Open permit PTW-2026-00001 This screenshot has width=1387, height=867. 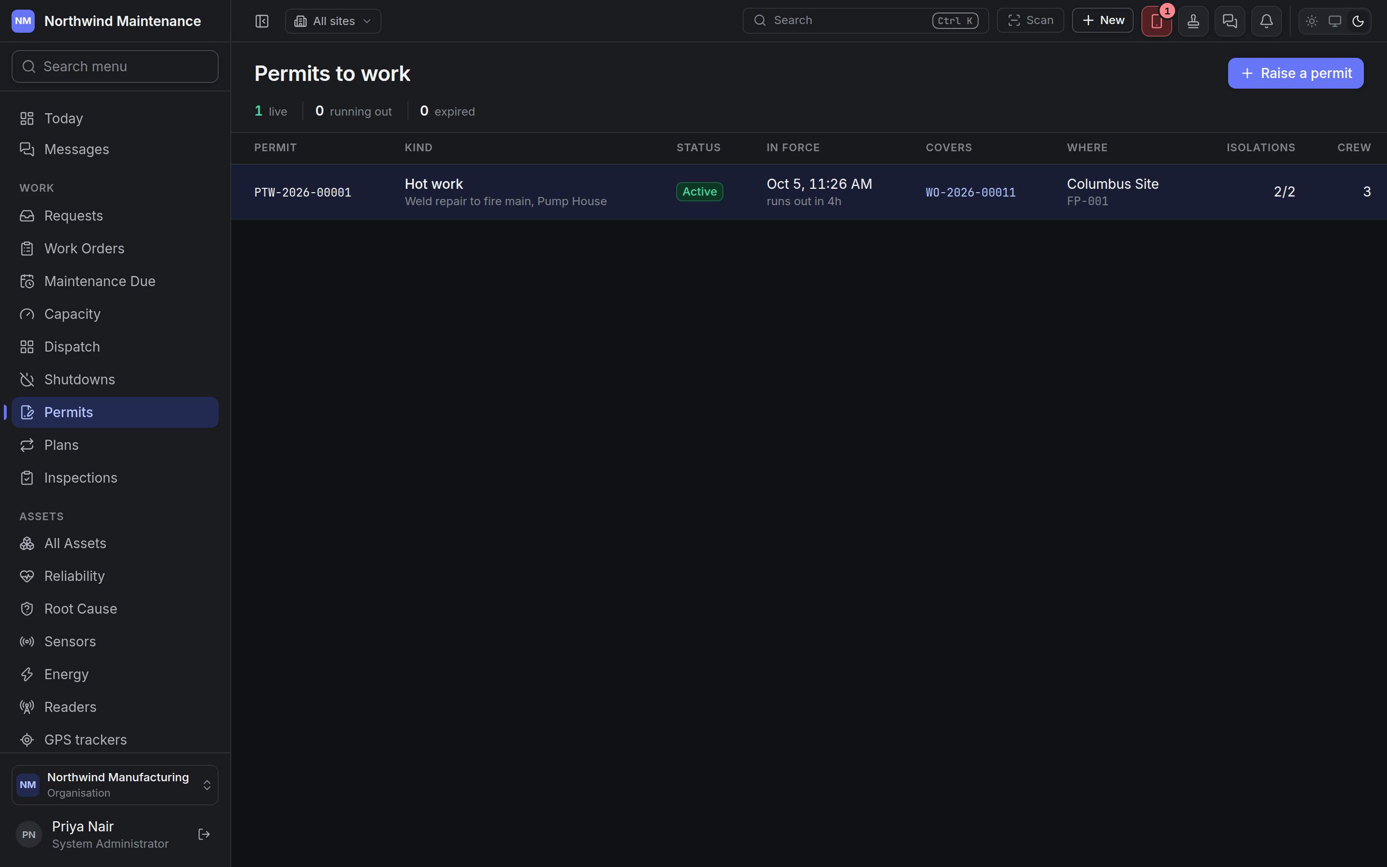click(302, 193)
